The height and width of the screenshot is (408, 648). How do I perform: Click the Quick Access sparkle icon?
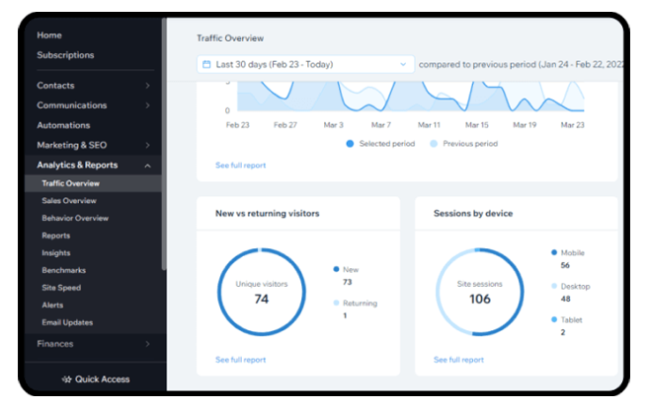pos(67,379)
